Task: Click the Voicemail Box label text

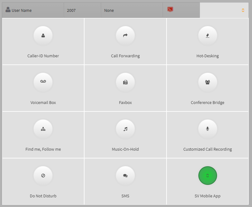Action: pos(43,102)
